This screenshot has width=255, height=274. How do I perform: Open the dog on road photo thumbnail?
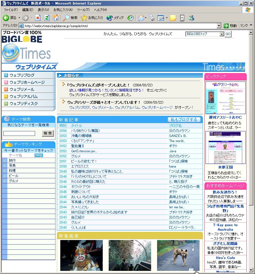178,256
